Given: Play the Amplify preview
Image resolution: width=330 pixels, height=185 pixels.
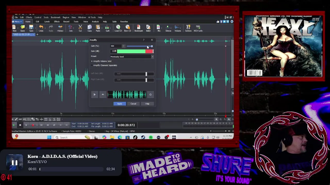Looking at the screenshot, I should (x=94, y=95).
